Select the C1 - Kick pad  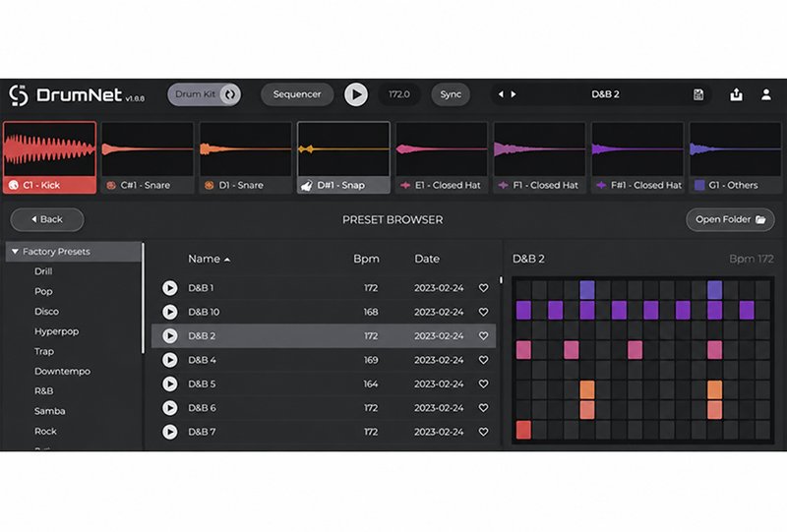click(50, 157)
